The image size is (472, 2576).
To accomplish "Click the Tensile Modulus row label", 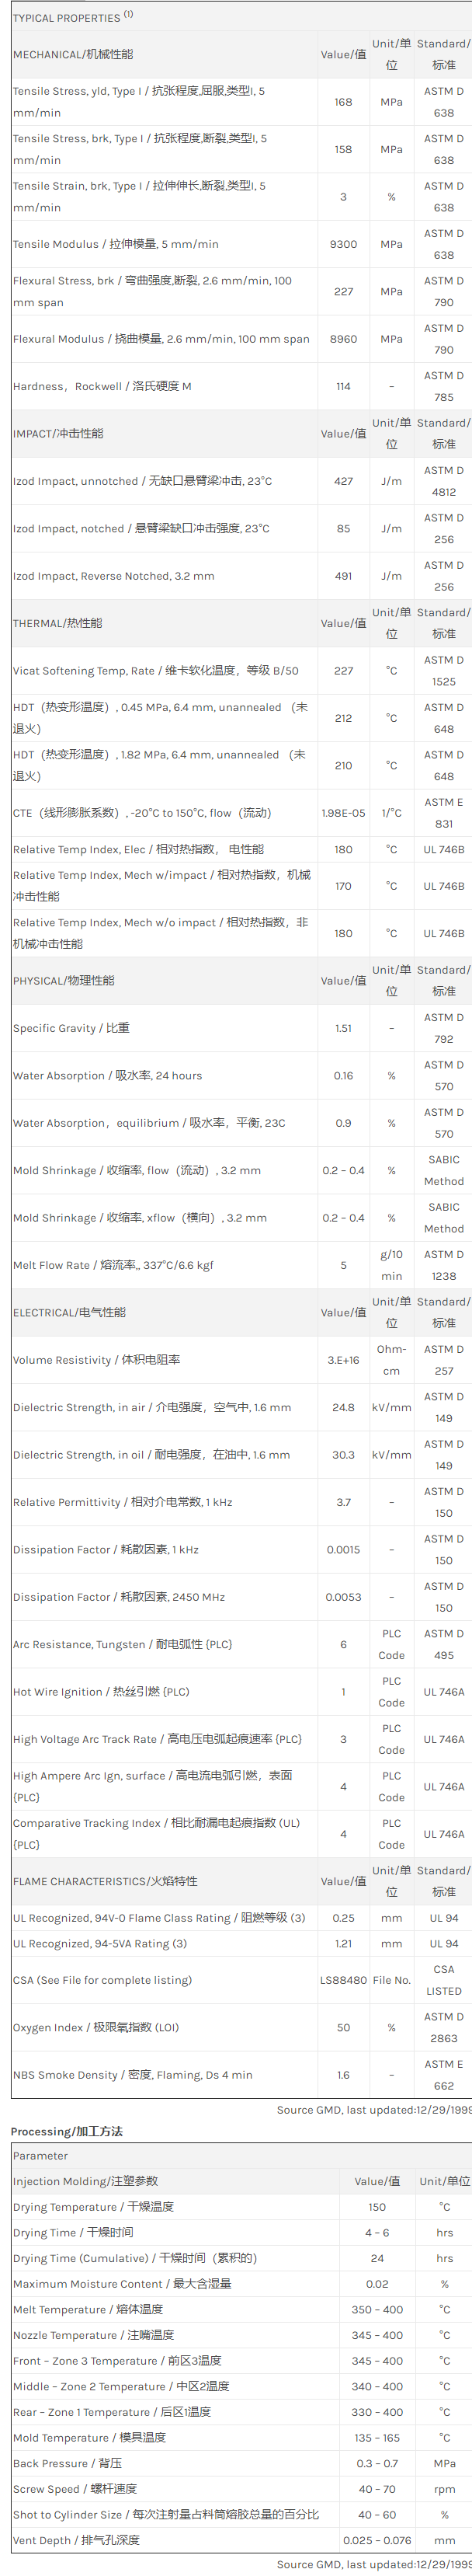I will pyautogui.click(x=115, y=244).
